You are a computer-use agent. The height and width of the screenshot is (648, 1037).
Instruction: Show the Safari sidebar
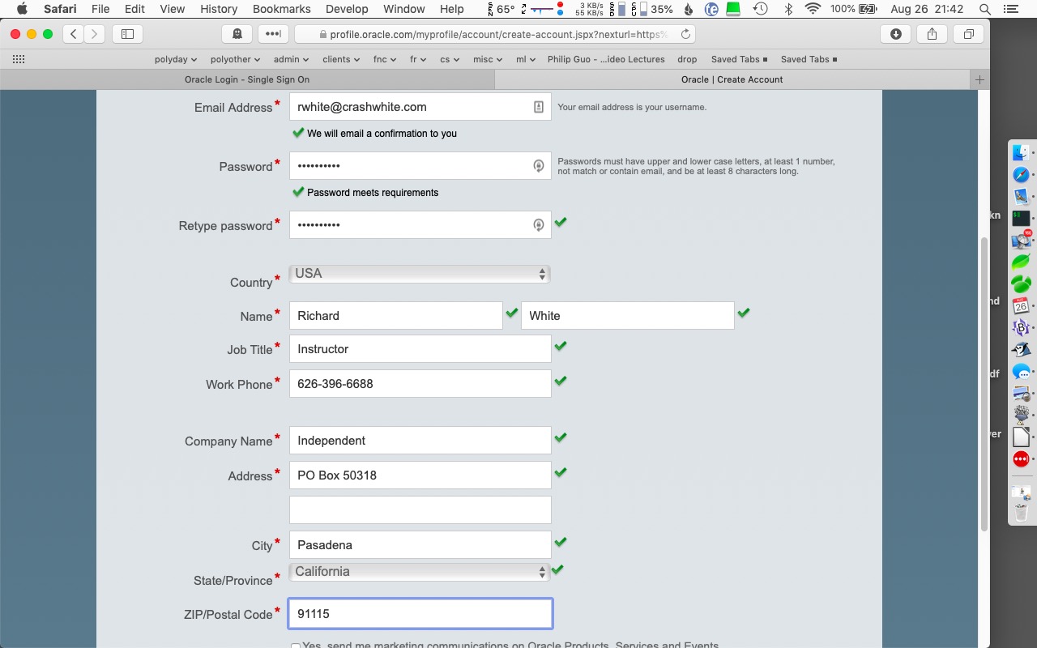pyautogui.click(x=127, y=34)
